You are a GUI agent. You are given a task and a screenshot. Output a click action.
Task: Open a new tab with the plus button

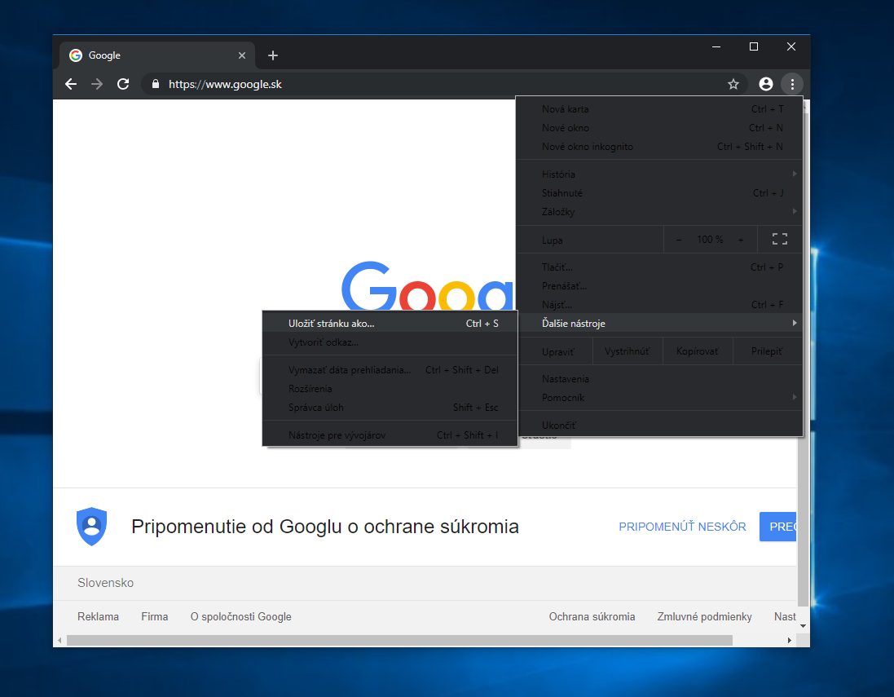click(273, 55)
